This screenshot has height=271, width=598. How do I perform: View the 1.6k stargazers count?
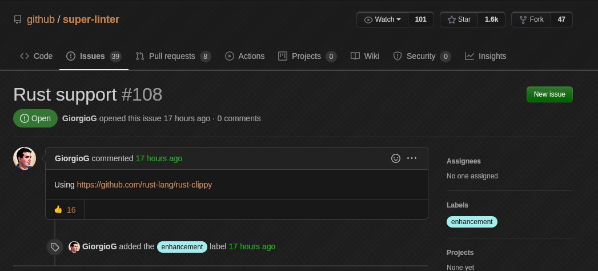(x=491, y=19)
